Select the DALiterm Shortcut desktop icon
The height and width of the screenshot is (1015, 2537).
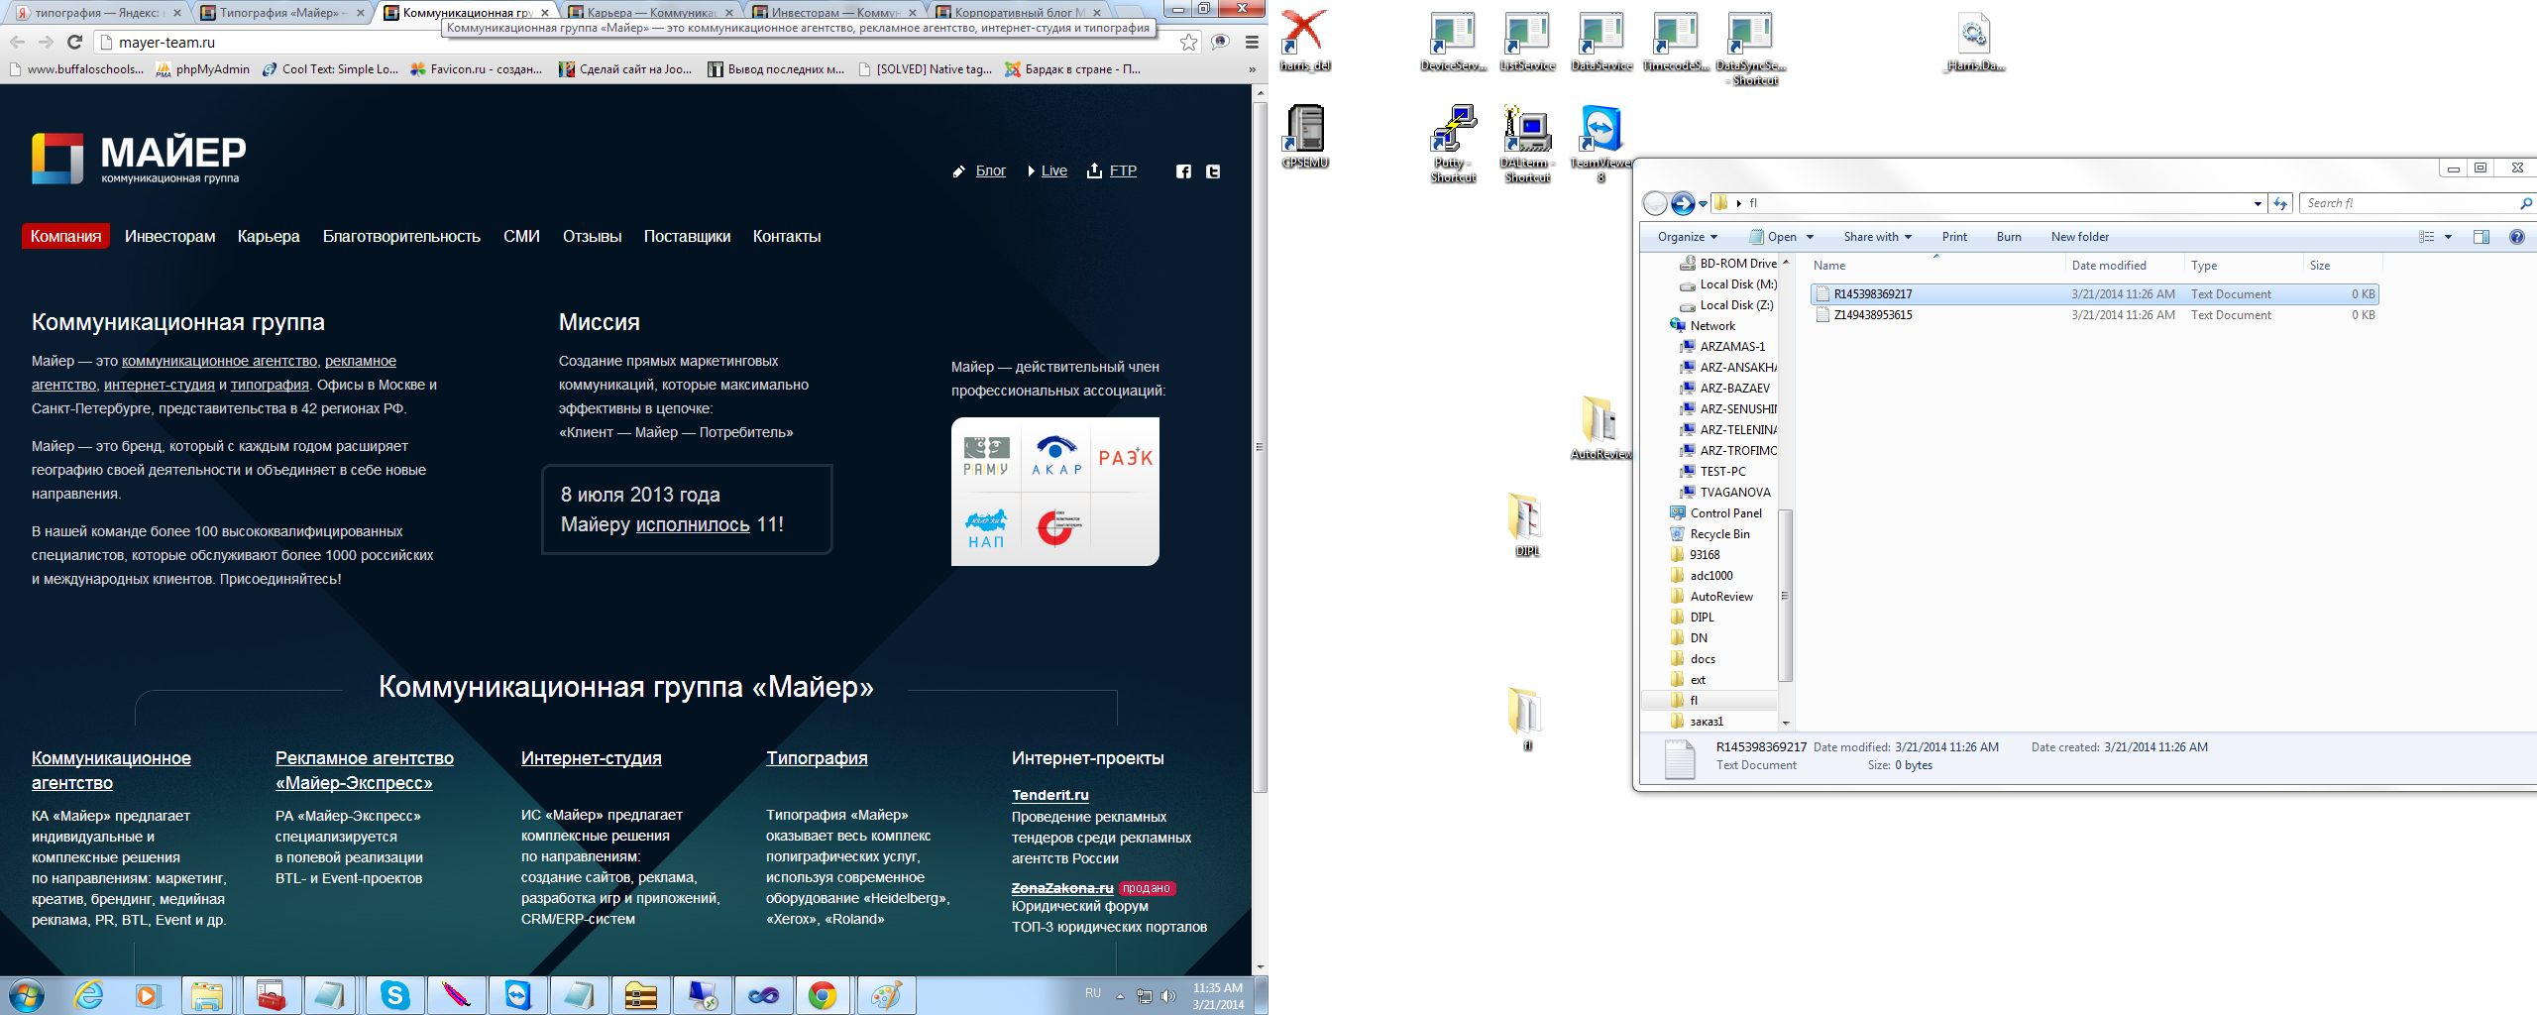point(1527,144)
